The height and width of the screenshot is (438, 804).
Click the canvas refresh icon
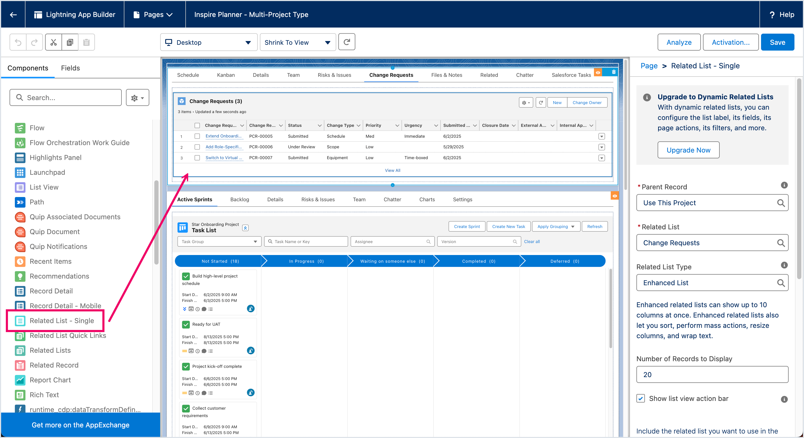(x=347, y=42)
